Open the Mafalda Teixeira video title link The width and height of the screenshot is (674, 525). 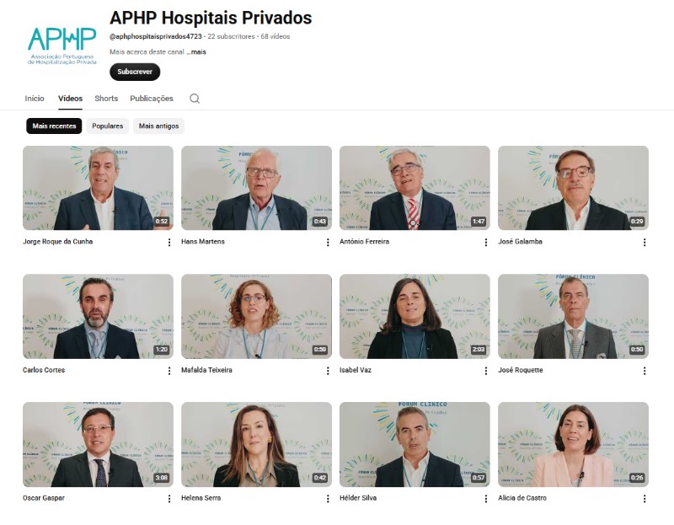click(x=206, y=370)
